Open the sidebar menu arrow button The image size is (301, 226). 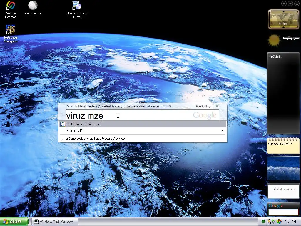tap(290, 4)
